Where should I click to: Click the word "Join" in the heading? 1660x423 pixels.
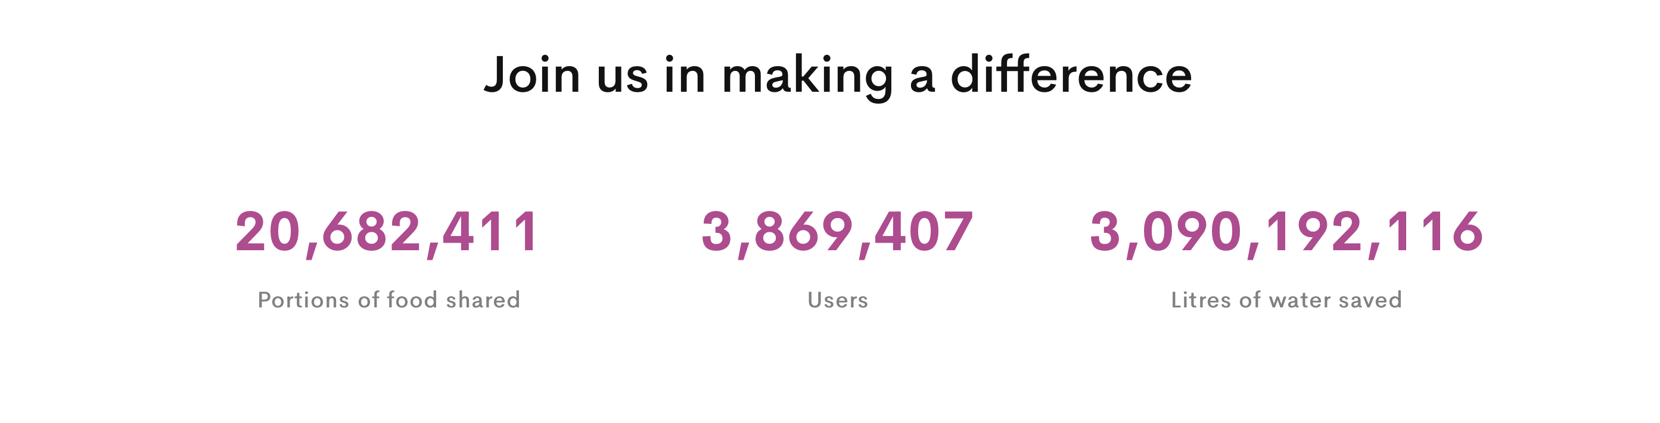tap(532, 76)
